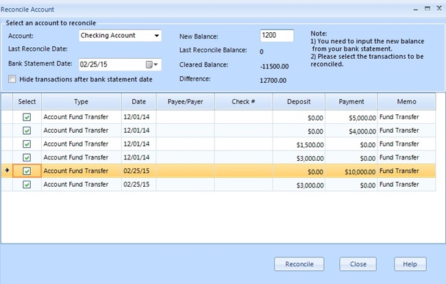This screenshot has height=284, width=446.
Task: Maximize the Reconcile Account window
Action: click(427, 9)
